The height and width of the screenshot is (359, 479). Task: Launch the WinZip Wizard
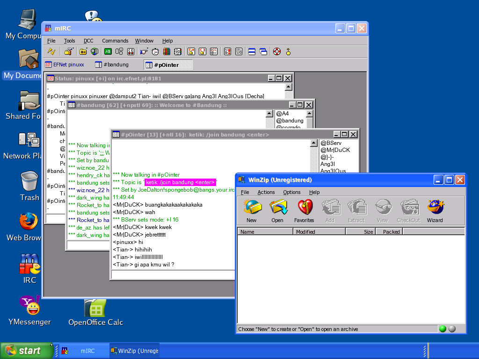click(x=435, y=211)
